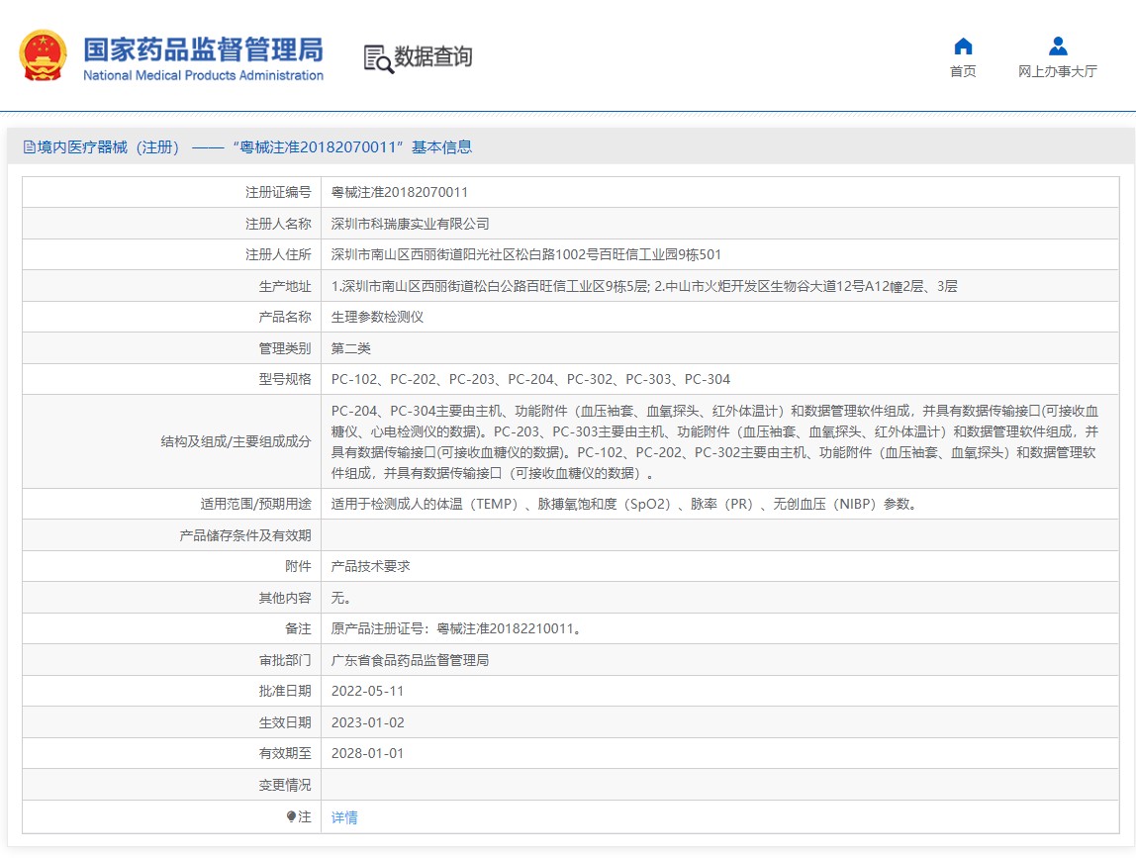
Task: Click the 有效期至 row label
Action: [x=285, y=753]
